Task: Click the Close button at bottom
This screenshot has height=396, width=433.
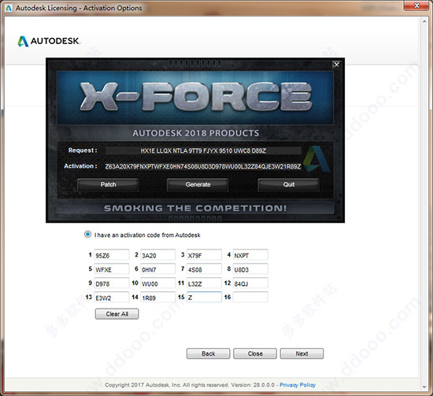Action: coord(255,353)
